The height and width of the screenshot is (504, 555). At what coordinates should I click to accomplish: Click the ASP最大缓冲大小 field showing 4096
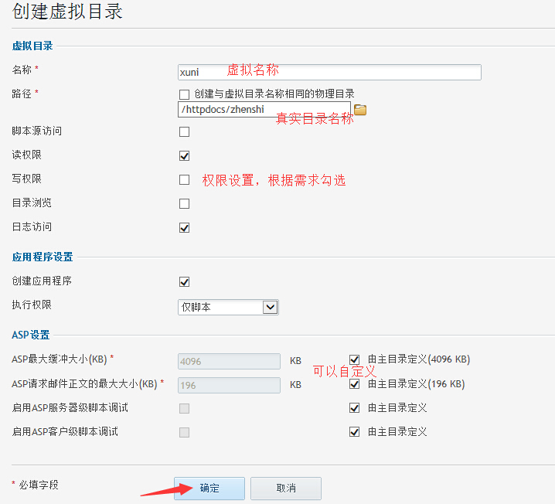(229, 361)
